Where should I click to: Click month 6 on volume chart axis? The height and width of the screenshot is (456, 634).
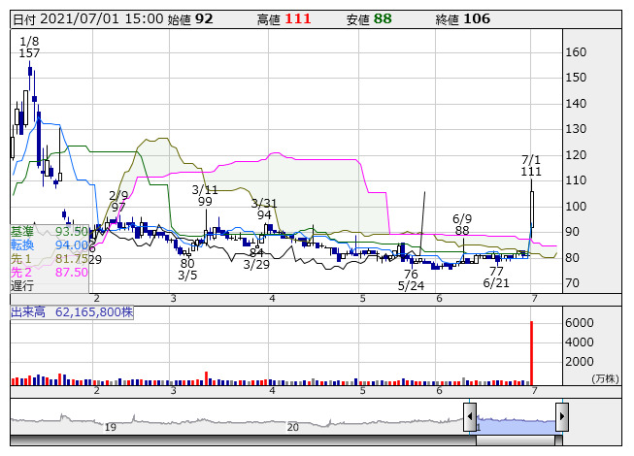439,391
